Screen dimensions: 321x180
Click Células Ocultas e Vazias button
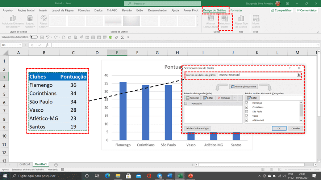[197, 128]
